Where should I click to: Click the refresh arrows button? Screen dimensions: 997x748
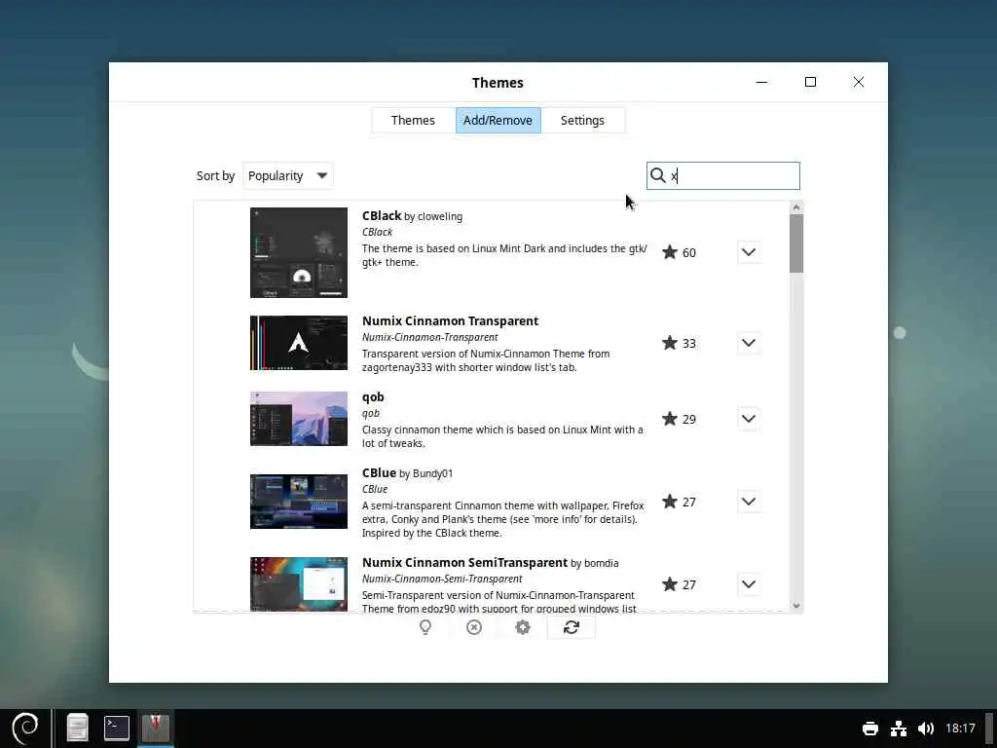[571, 627]
